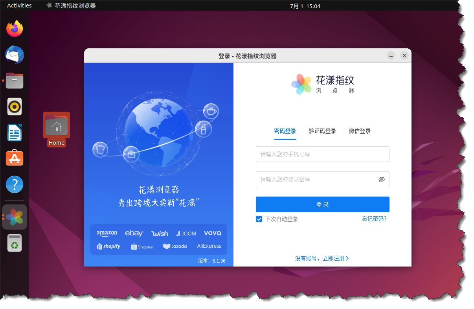The width and height of the screenshot is (474, 309).
Task: Launch Thunderbird mail from the dock
Action: coord(15,55)
